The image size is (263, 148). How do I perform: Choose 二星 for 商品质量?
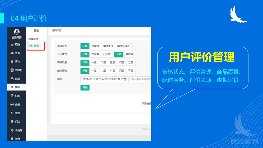[x=103, y=62]
